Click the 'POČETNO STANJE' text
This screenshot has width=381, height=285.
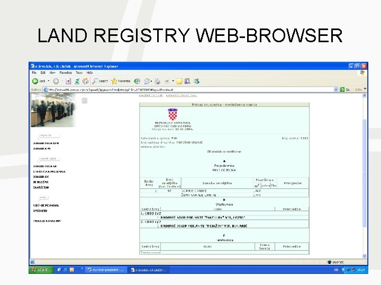[189, 142]
